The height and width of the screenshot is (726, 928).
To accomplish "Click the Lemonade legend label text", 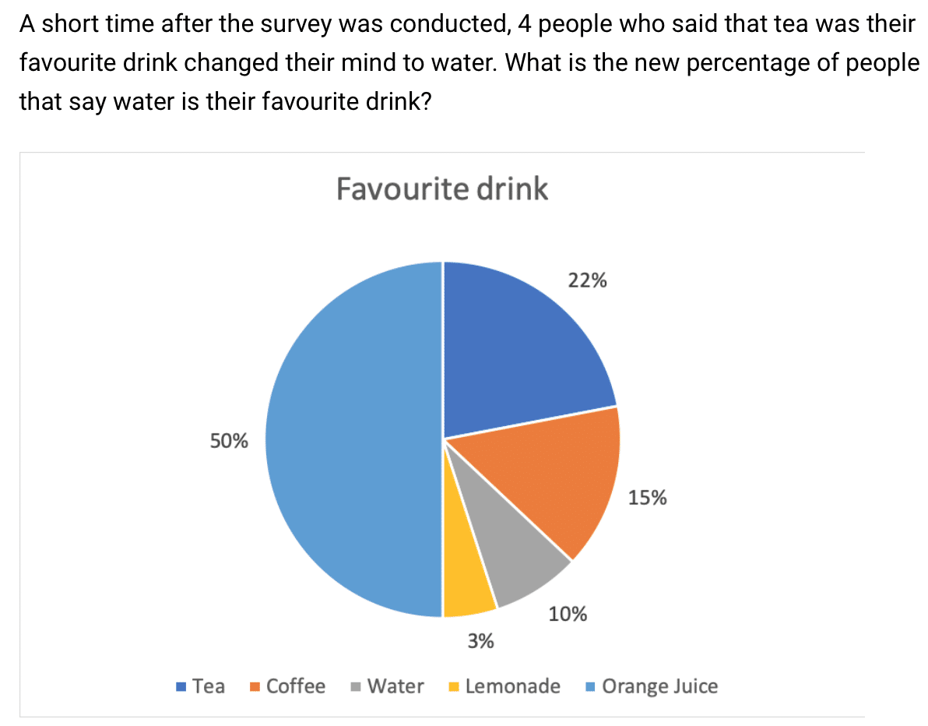I will coord(512,686).
